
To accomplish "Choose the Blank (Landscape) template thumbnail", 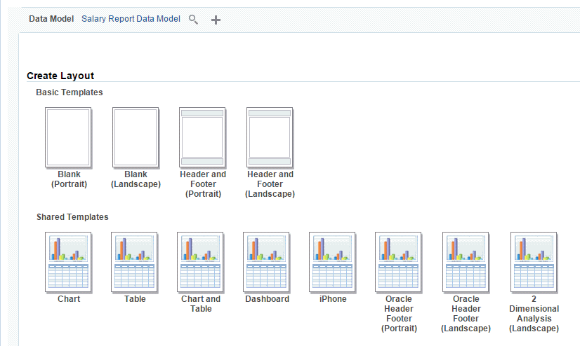I will click(136, 137).
